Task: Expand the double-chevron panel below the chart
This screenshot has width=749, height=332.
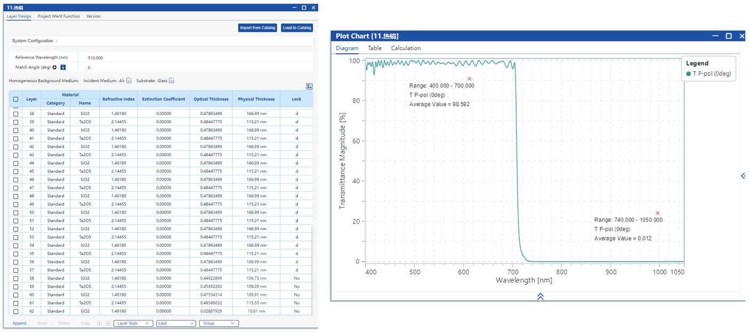Action: point(540,296)
